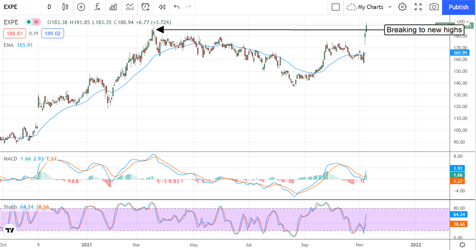This screenshot has width=476, height=250.
Task: Open the Indicators fx menu
Action: coord(97,7)
